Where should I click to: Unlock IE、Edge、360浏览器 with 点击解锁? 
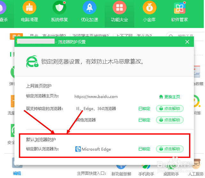170,108
